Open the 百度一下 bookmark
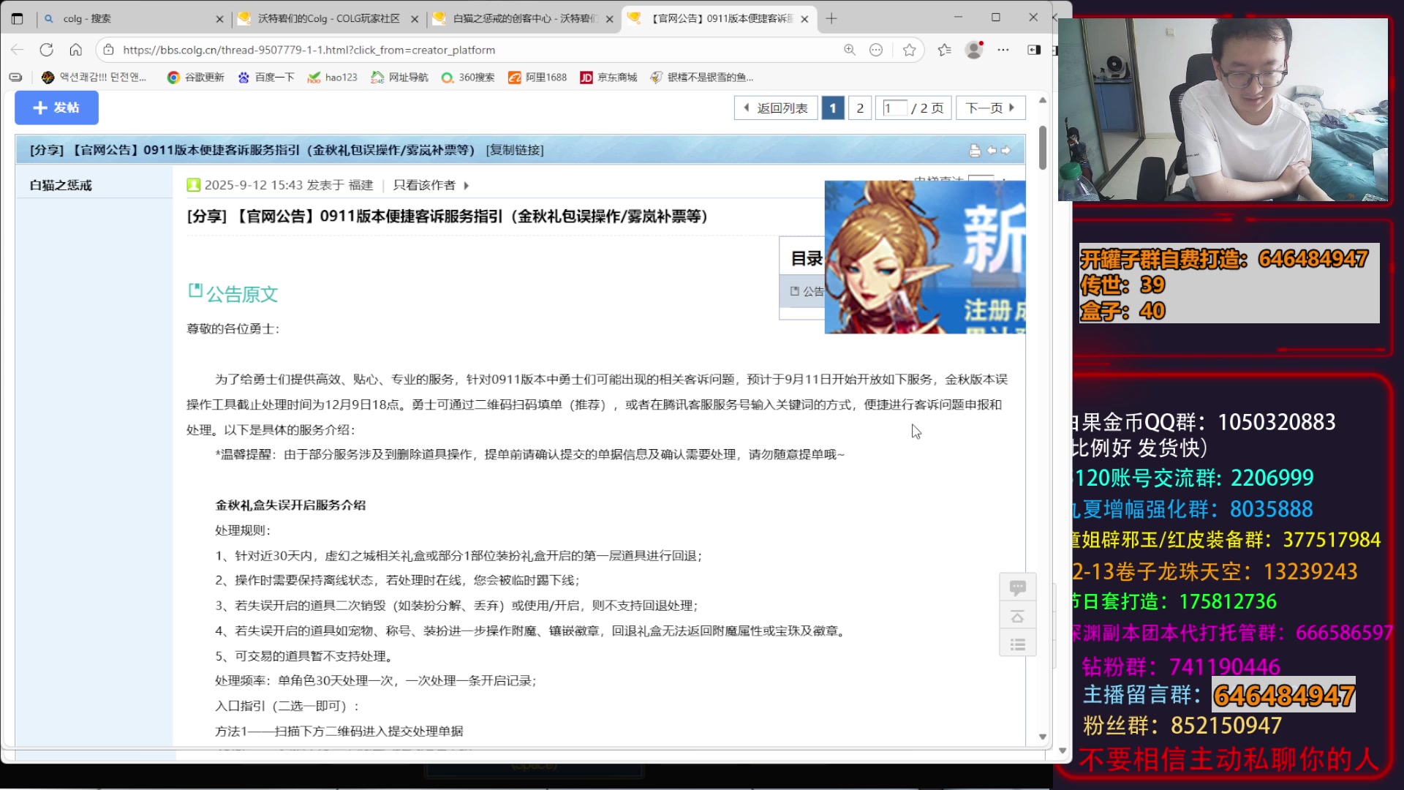The width and height of the screenshot is (1404, 790). 265,77
